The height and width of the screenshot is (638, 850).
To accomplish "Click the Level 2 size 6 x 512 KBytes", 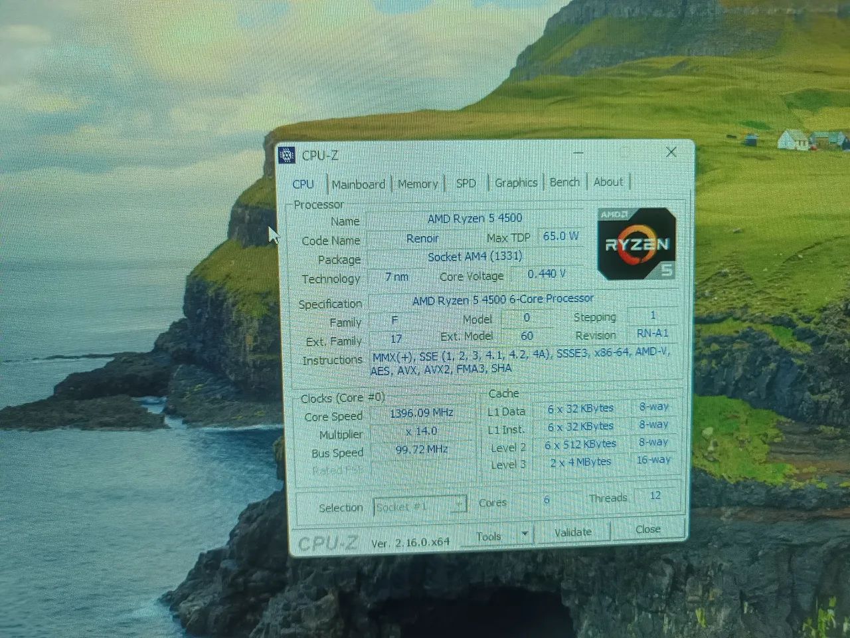I will (580, 444).
